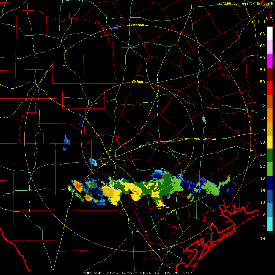
Task: Click the light blue echo just west of the city loop
Action: pyautogui.click(x=93, y=162)
